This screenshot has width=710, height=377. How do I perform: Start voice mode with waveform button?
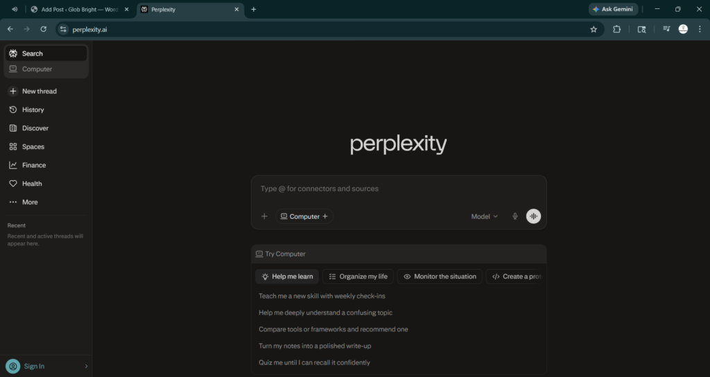pyautogui.click(x=533, y=216)
